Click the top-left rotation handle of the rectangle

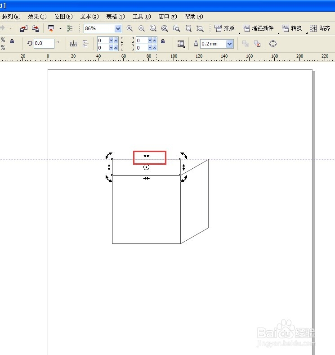coord(109,156)
